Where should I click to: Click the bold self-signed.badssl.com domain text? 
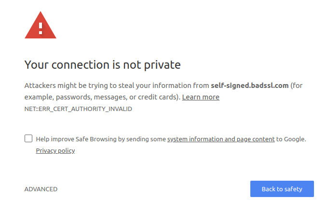[249, 86]
